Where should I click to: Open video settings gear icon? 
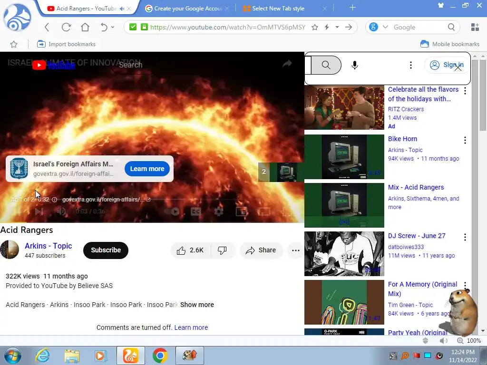click(219, 211)
